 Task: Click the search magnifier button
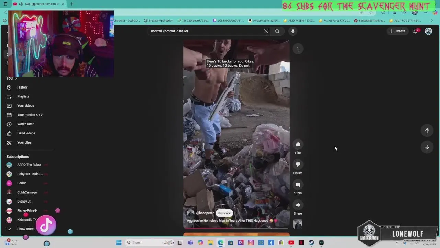[277, 31]
